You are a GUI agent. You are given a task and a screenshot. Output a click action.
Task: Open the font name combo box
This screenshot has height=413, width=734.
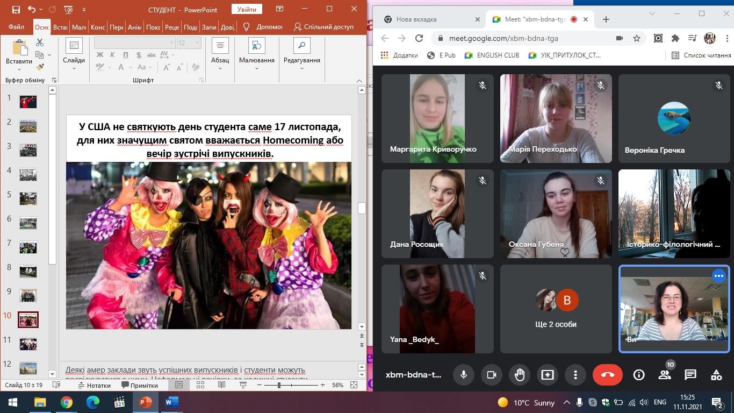point(134,42)
